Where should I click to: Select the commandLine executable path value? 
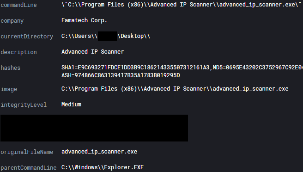182,5
